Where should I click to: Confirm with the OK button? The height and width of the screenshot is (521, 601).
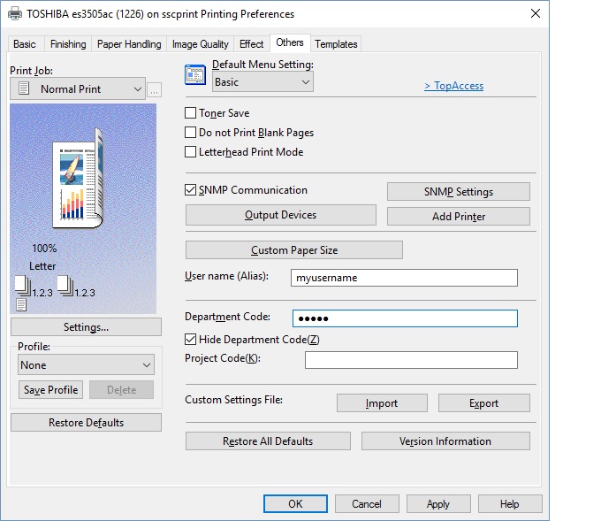click(x=295, y=503)
